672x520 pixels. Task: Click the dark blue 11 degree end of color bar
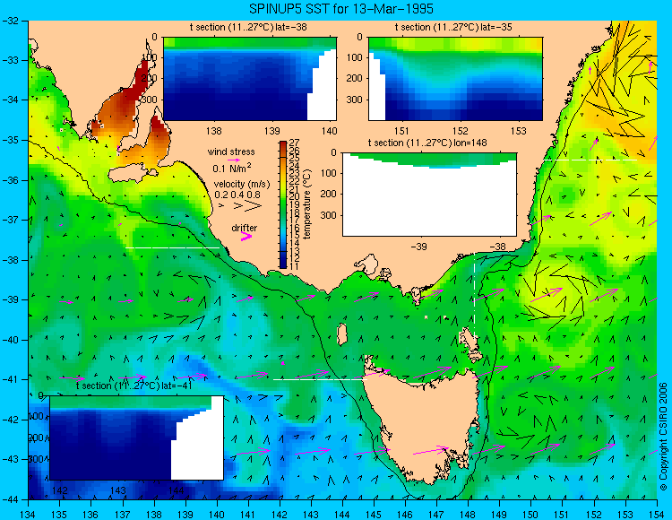283,265
